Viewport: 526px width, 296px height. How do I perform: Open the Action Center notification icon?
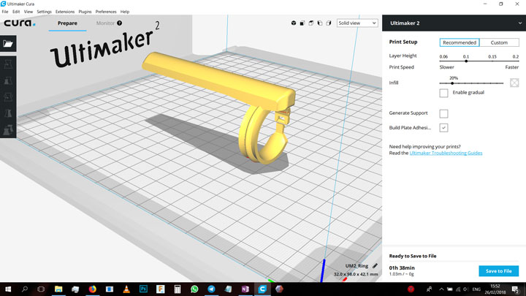pos(516,289)
